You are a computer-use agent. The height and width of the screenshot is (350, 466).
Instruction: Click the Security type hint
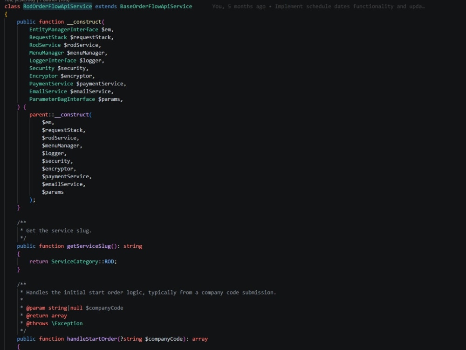coord(41,68)
